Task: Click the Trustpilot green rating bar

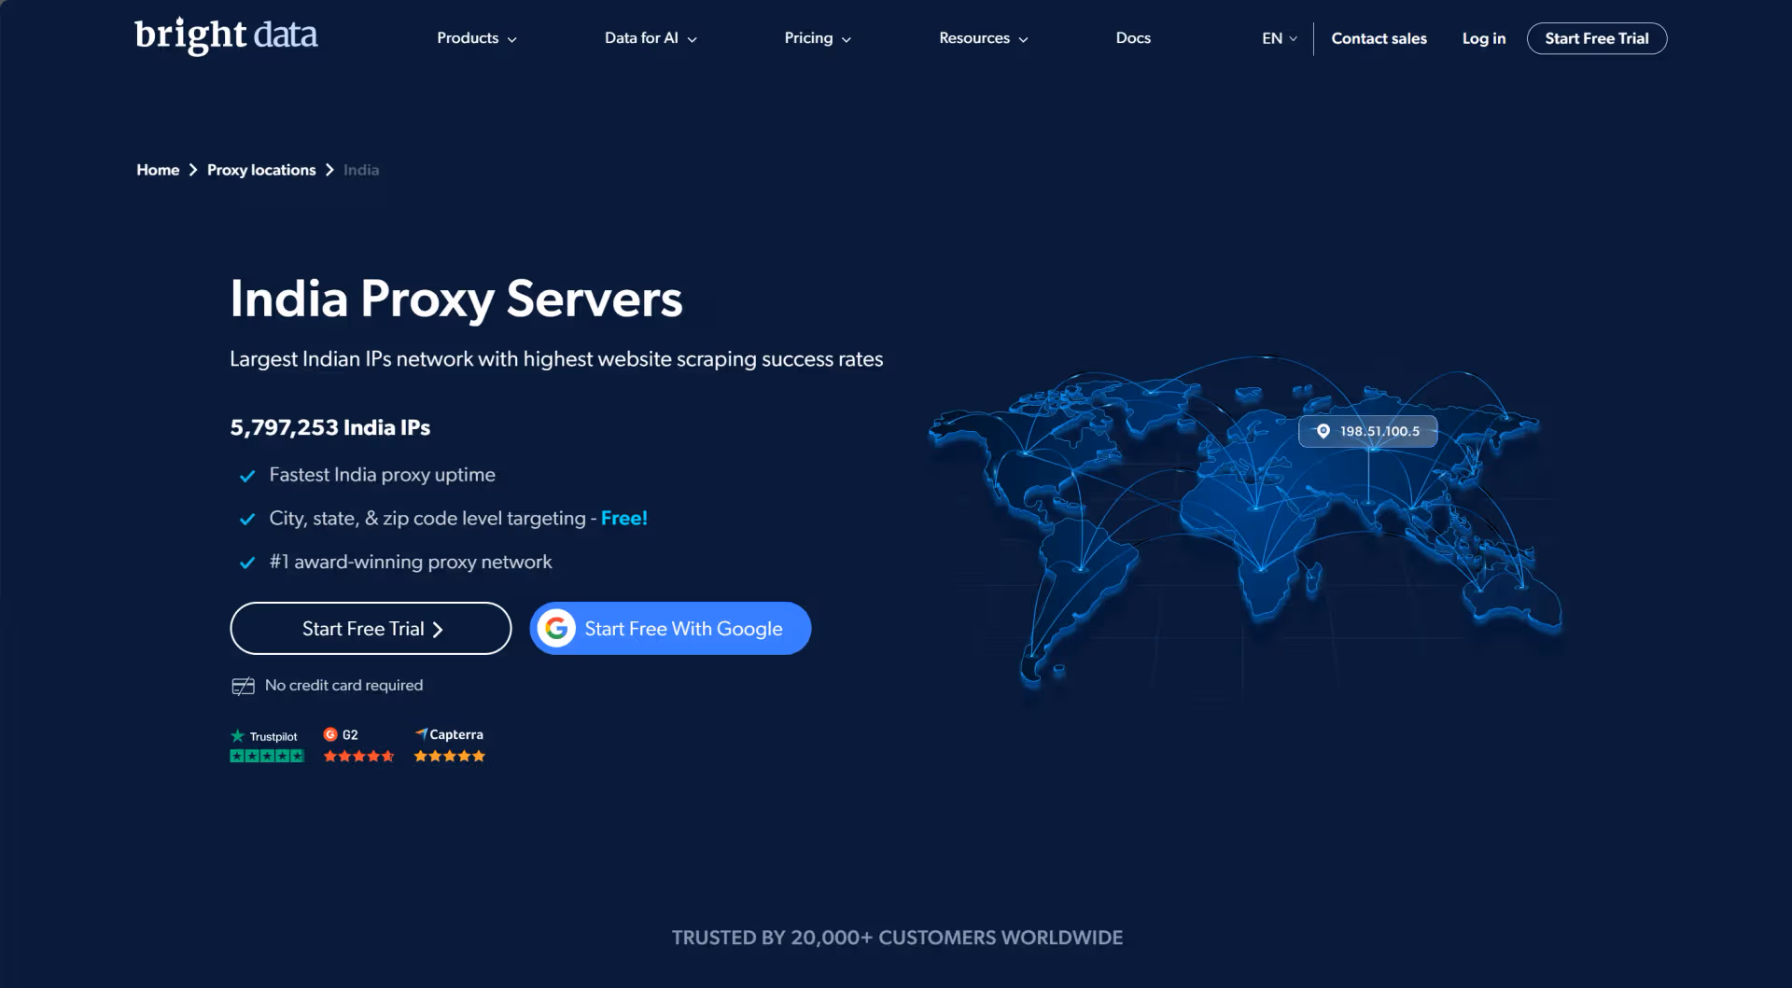Action: 266,755
